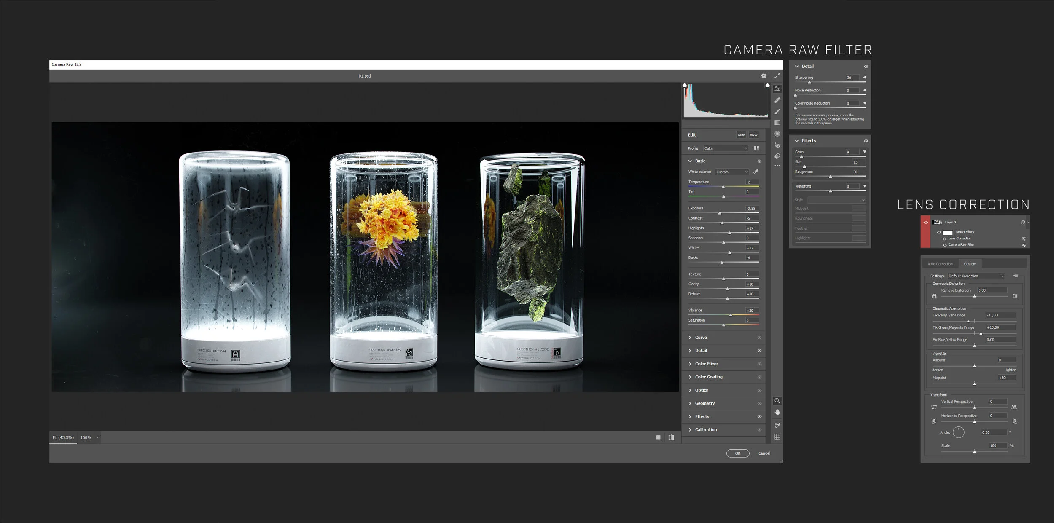Adjust the Exposure slider
This screenshot has height=523, width=1054.
(720, 213)
